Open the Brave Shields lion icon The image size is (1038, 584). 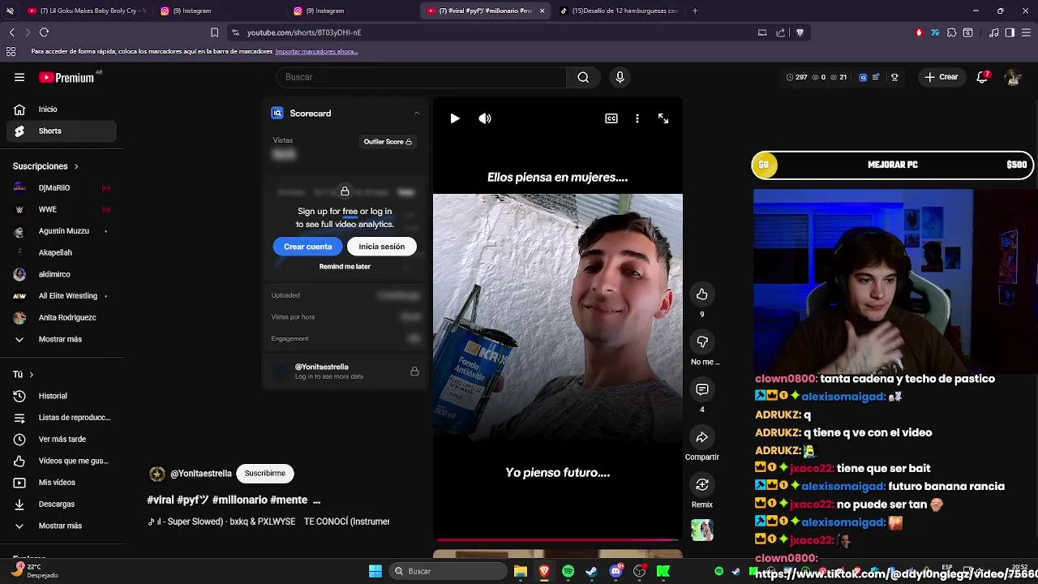click(800, 32)
